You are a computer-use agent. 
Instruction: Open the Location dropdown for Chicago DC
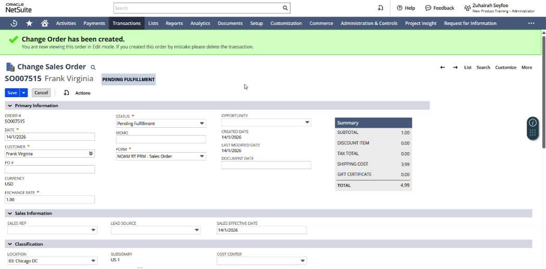[93, 261]
